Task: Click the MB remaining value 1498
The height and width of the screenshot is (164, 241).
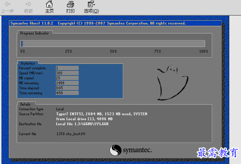Action: pos(67,83)
